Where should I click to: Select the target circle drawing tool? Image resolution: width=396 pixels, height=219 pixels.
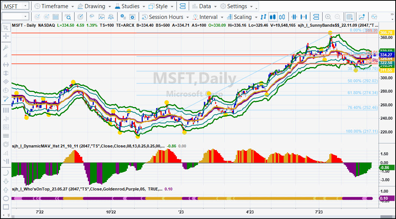pyautogui.click(x=6, y=144)
